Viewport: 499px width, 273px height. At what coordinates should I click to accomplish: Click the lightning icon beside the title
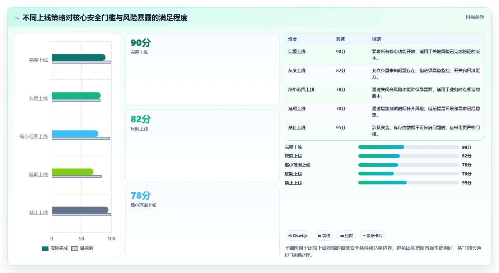pyautogui.click(x=17, y=18)
